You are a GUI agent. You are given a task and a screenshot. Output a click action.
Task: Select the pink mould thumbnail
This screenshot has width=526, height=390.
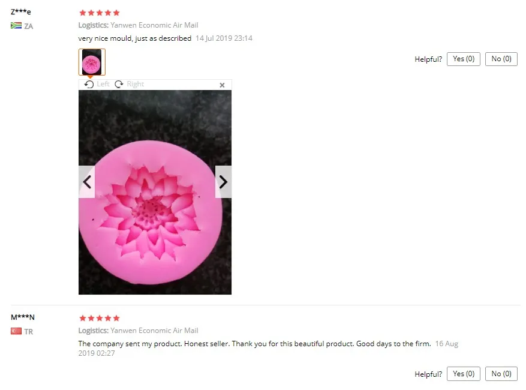92,62
